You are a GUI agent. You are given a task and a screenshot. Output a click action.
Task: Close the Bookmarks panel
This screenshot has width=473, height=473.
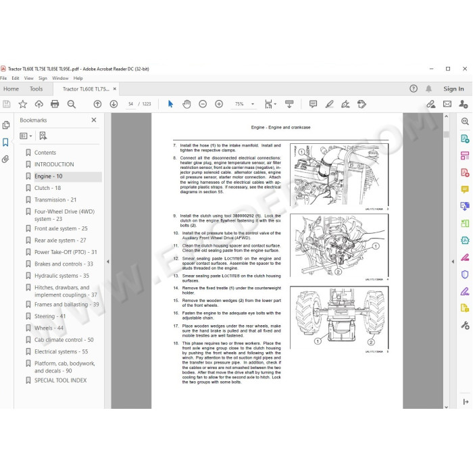(94, 120)
